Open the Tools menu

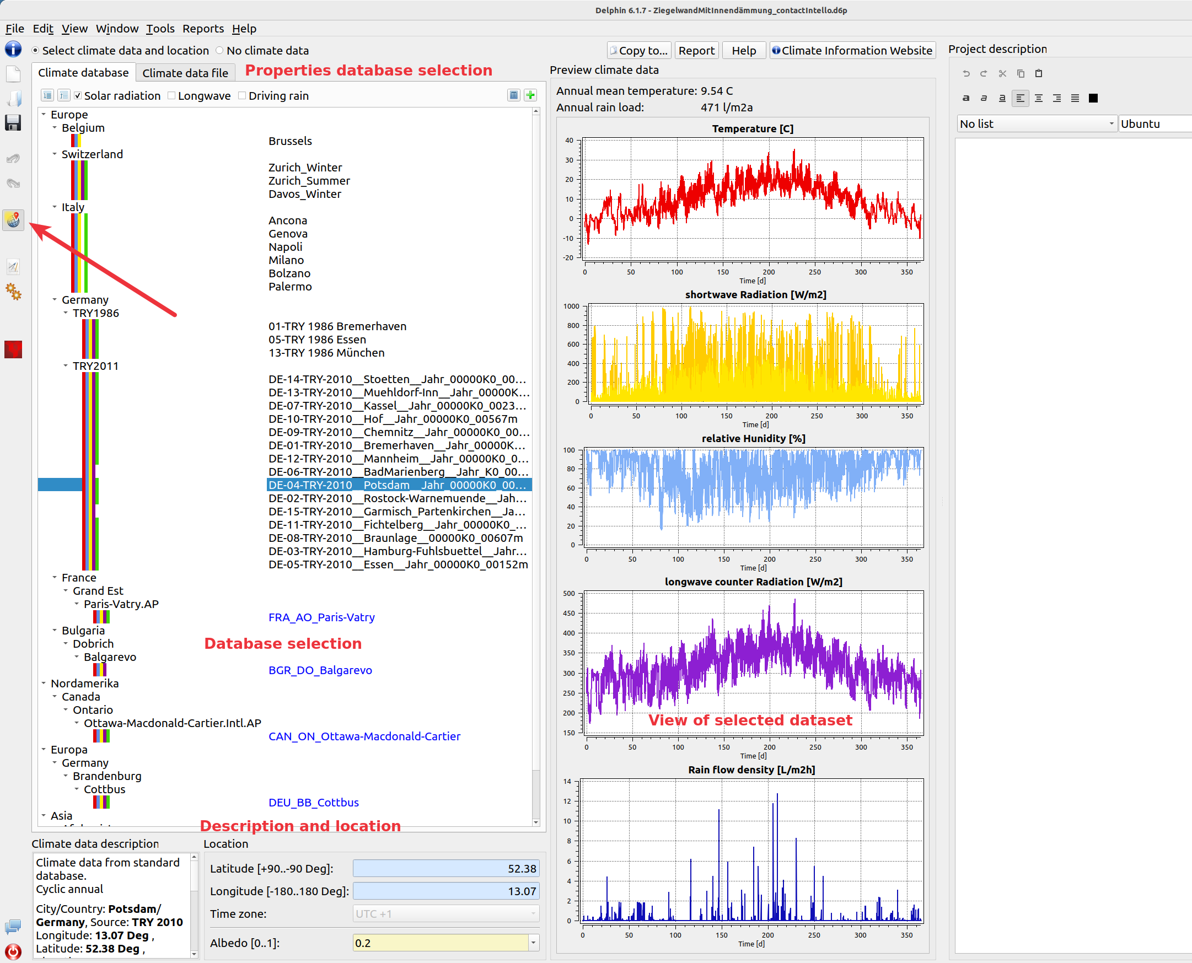click(x=160, y=28)
